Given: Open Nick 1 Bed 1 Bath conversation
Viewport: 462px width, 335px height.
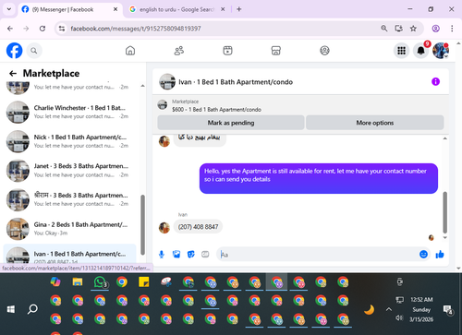Looking at the screenshot, I should tap(71, 141).
